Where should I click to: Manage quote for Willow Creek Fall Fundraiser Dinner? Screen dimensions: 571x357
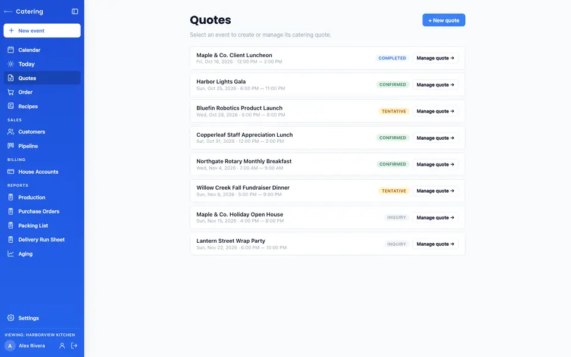tap(435, 191)
